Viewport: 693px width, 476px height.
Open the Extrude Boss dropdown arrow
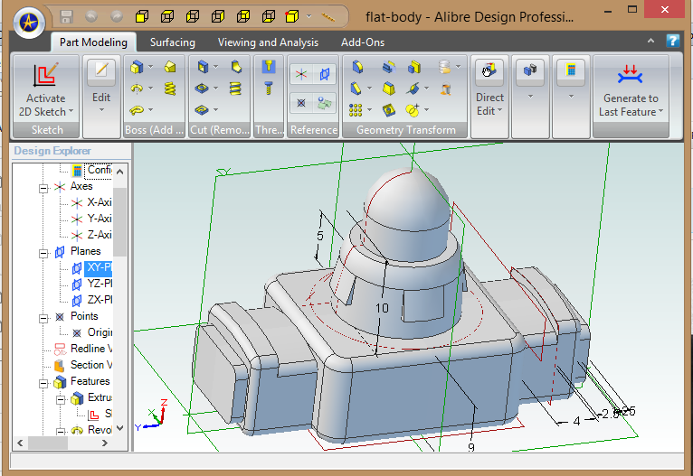(151, 67)
